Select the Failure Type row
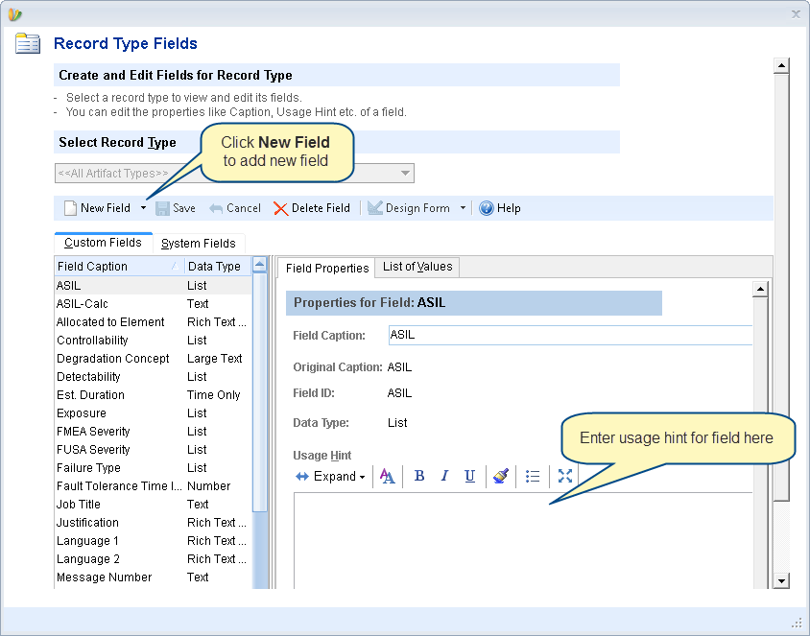Image resolution: width=810 pixels, height=636 pixels. click(x=153, y=468)
